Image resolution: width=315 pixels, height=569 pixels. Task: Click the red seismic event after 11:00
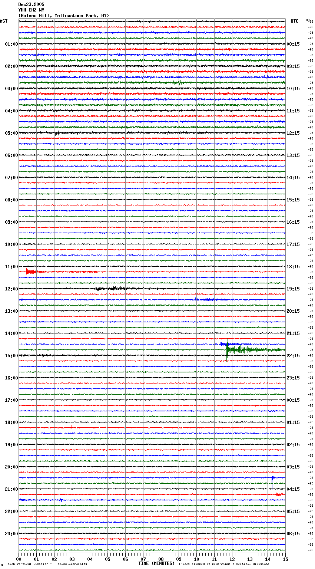(x=31, y=272)
